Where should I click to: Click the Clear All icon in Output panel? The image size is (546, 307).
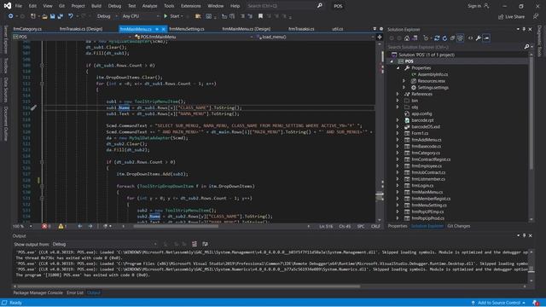(195, 244)
